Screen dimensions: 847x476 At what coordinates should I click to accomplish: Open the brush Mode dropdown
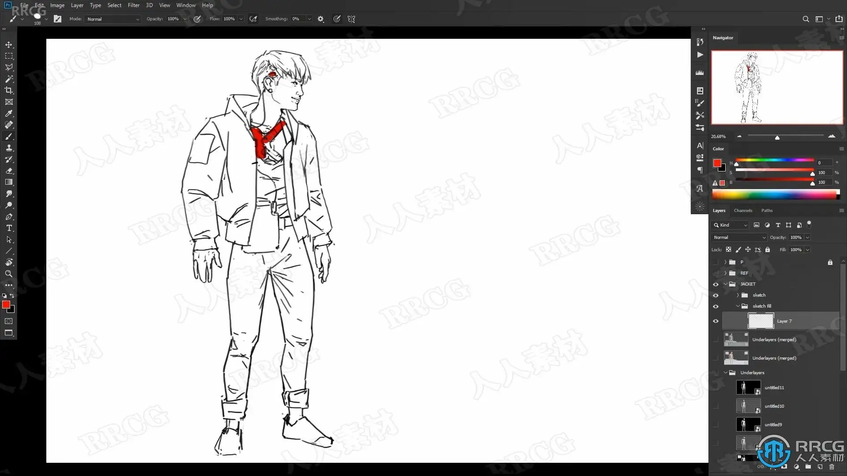113,19
